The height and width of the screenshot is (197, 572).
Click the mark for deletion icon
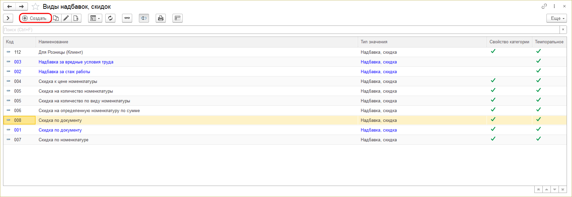[76, 18]
